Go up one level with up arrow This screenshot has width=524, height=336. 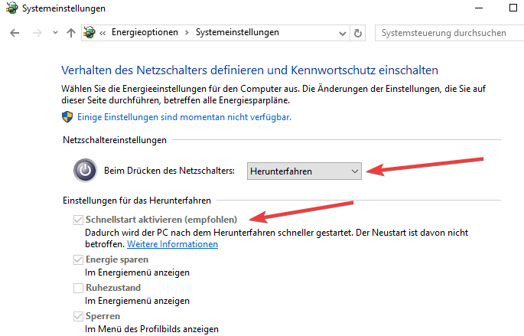(x=71, y=33)
